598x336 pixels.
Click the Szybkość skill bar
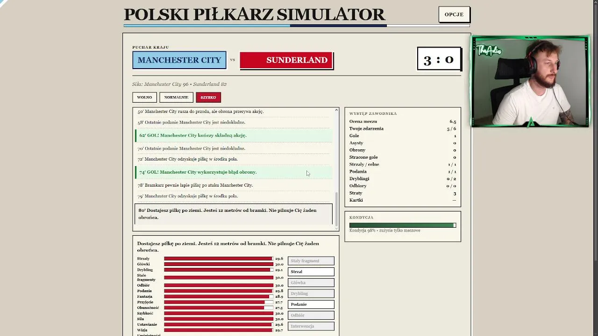[x=219, y=313]
